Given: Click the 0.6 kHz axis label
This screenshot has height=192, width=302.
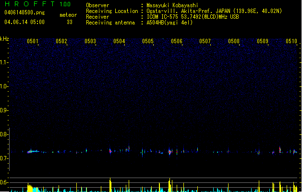Looking at the screenshot, I should tap(4, 182).
